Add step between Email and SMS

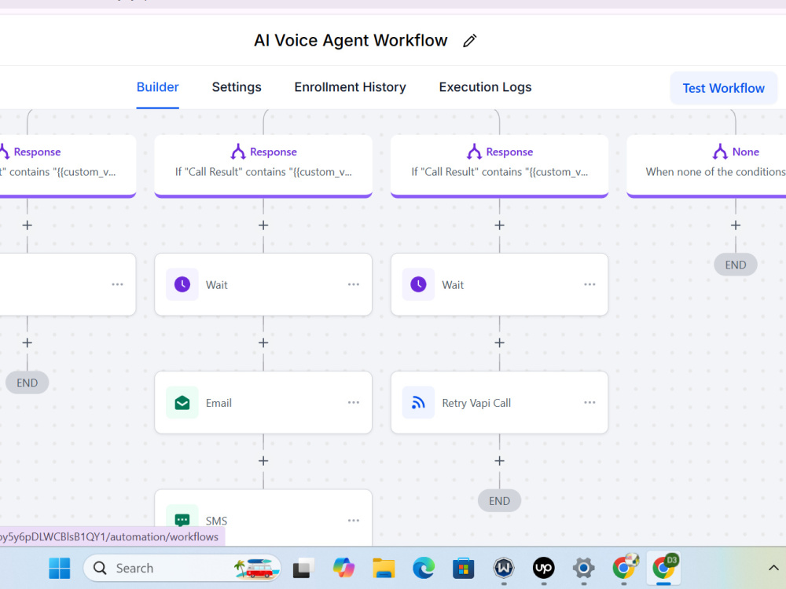pos(263,461)
